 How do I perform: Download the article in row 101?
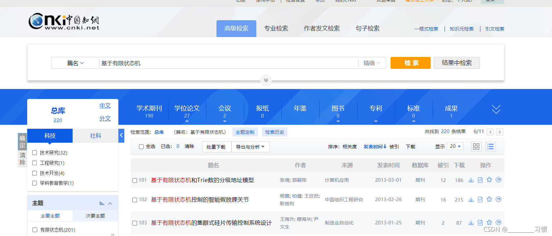(471, 180)
